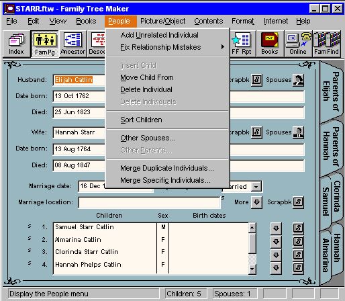Screen dimensions: 345x301
Task: Open More for Samuel Starr Catlin
Action: (276, 228)
